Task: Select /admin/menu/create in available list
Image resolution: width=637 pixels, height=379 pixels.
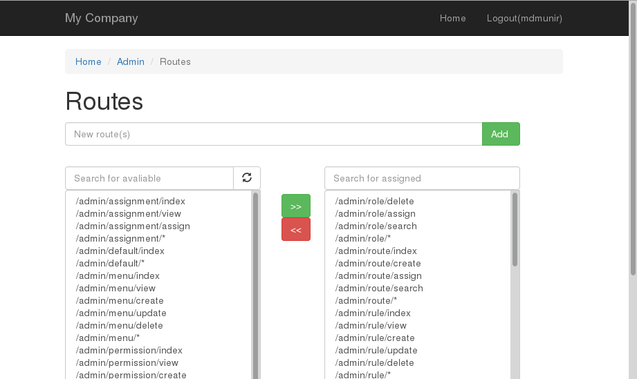Action: tap(120, 300)
